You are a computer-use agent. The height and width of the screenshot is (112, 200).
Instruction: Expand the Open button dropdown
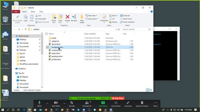[x=117, y=16]
